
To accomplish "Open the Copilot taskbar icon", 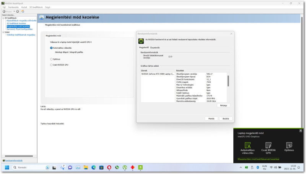I will pyautogui.click(x=62, y=167).
